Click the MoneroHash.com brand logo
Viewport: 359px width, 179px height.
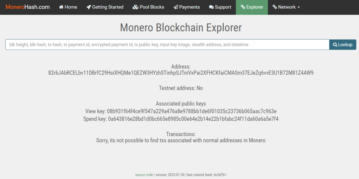[28, 7]
